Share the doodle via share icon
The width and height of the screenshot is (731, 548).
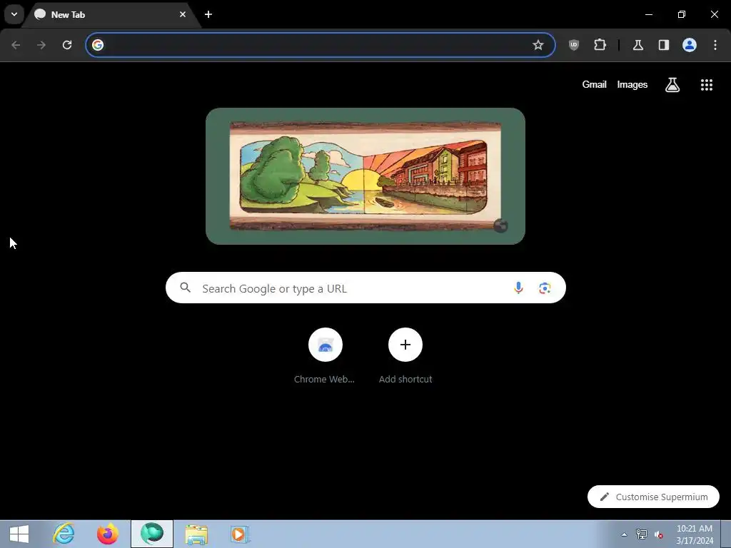[x=500, y=225]
